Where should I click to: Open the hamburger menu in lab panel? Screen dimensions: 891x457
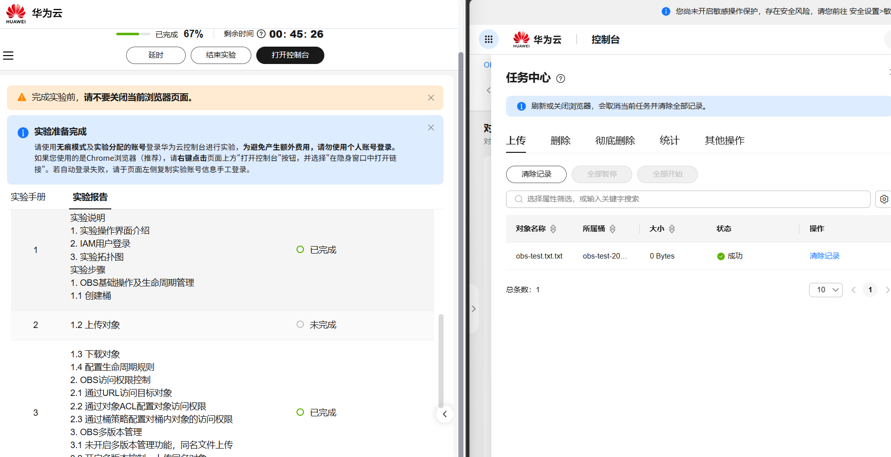[8, 56]
